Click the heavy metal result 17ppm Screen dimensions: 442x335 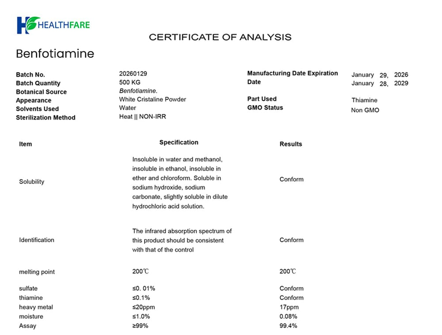[x=289, y=307]
